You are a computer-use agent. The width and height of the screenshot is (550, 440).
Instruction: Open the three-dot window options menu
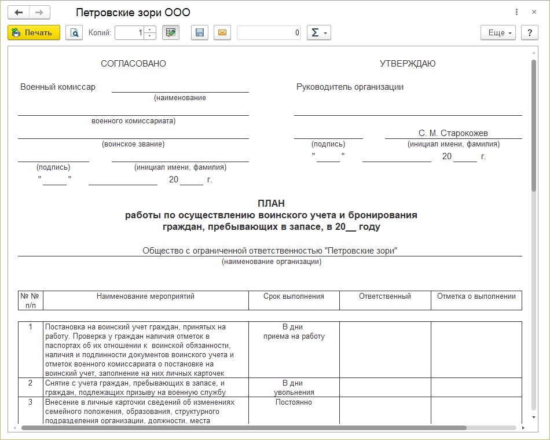(516, 12)
